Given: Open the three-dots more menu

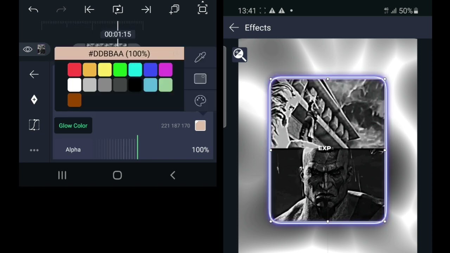Looking at the screenshot, I should pos(34,150).
